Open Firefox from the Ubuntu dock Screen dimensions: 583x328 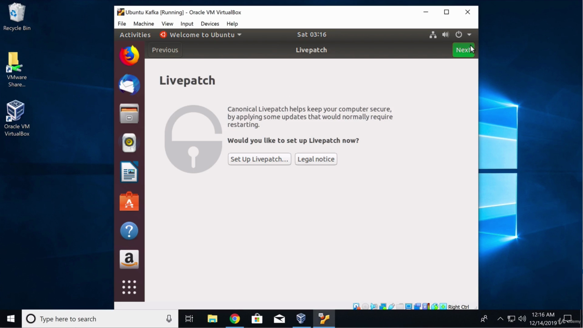click(x=129, y=55)
